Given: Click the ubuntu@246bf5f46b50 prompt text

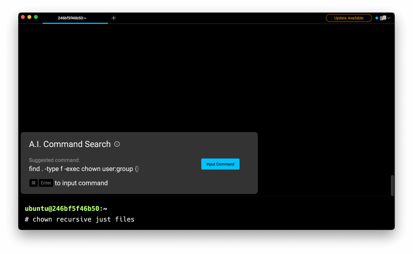Looking at the screenshot, I should click(x=62, y=209).
